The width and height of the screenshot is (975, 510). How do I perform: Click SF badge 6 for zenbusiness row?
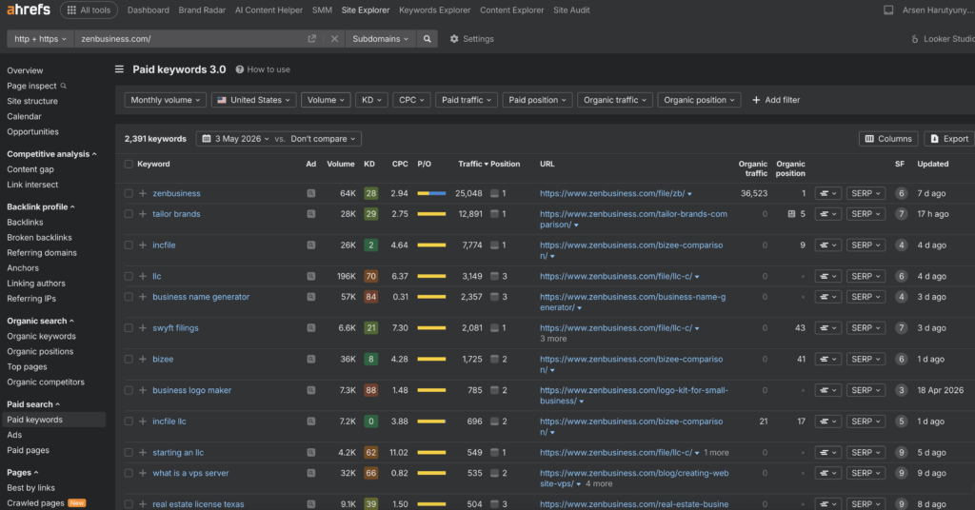(x=901, y=193)
